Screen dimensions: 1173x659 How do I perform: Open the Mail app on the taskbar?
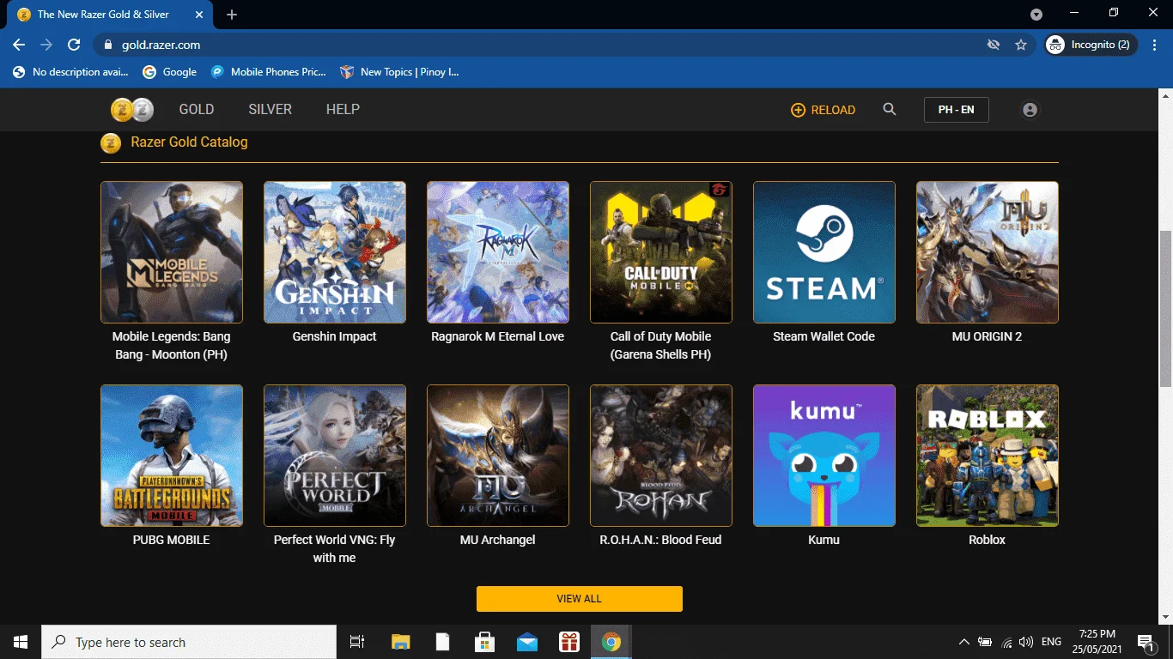[527, 642]
